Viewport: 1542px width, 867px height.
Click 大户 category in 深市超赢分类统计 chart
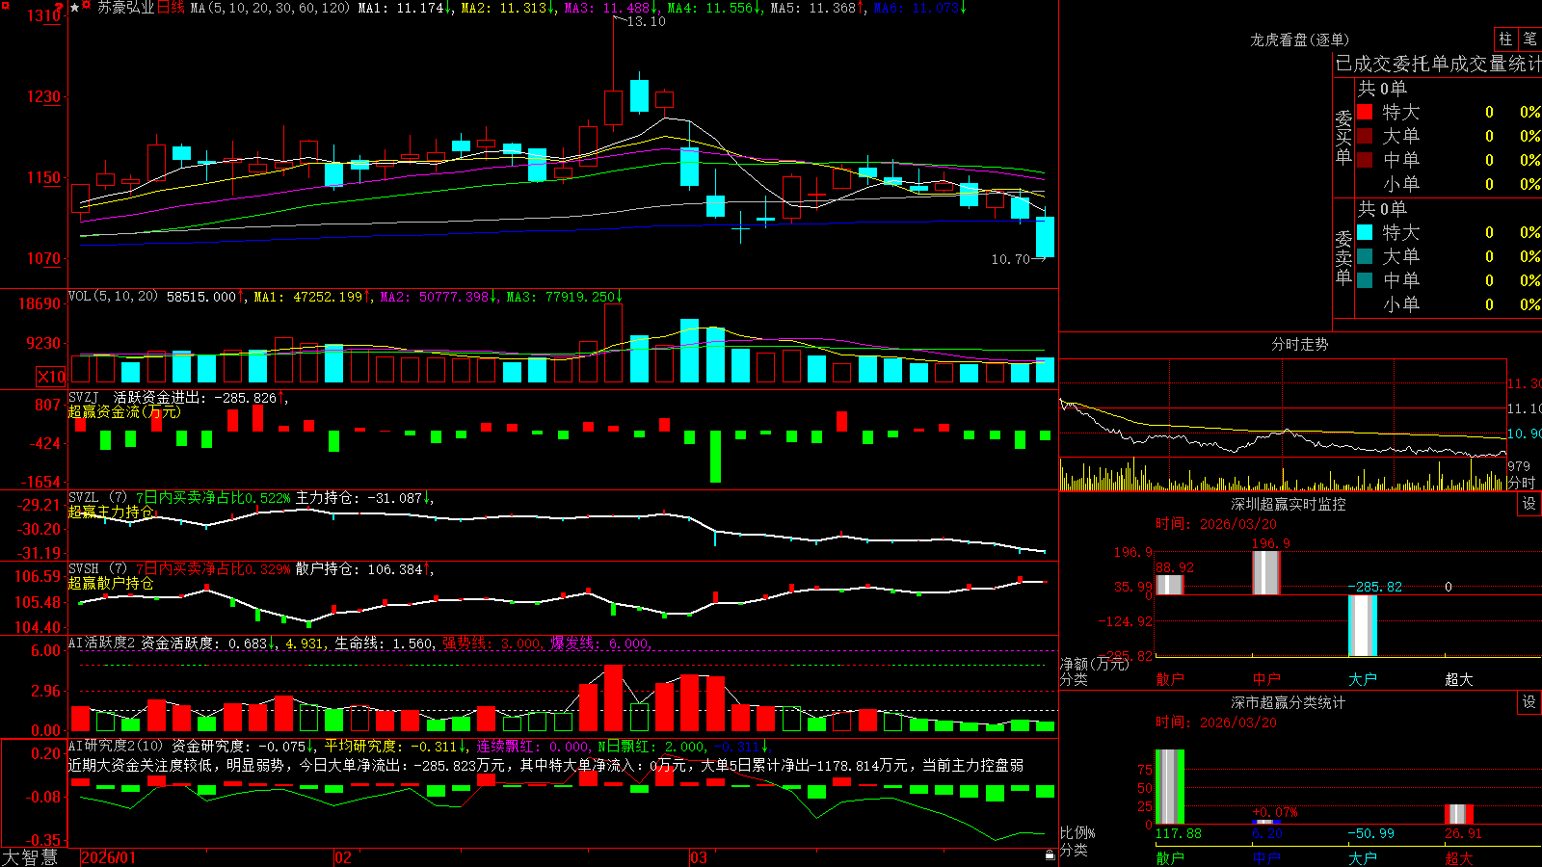pos(1363,858)
